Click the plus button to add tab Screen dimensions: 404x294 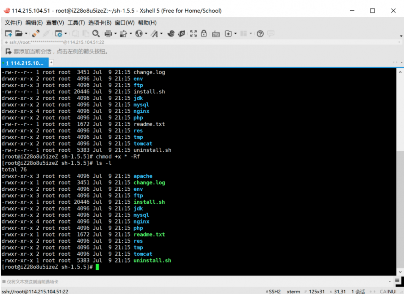click(51, 62)
